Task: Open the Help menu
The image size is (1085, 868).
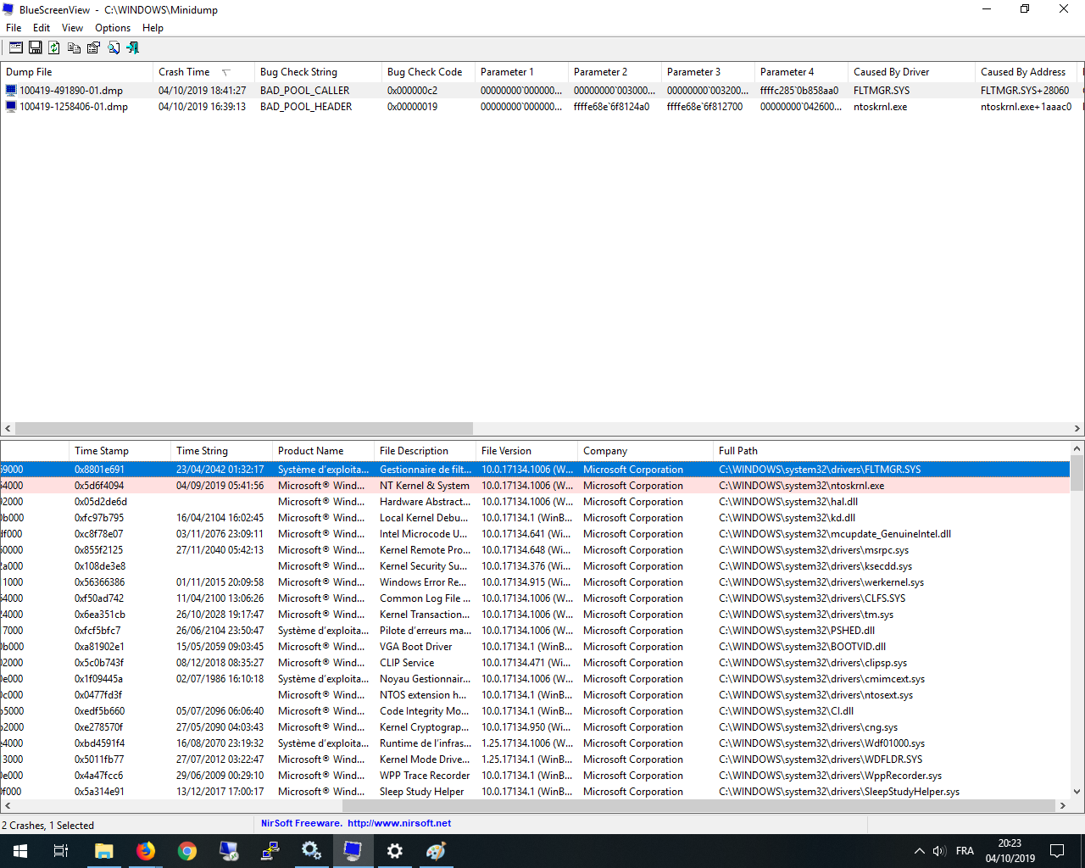Action: [x=153, y=28]
